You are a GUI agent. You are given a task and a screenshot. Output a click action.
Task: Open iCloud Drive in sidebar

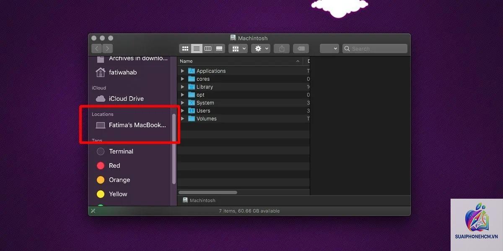click(126, 99)
